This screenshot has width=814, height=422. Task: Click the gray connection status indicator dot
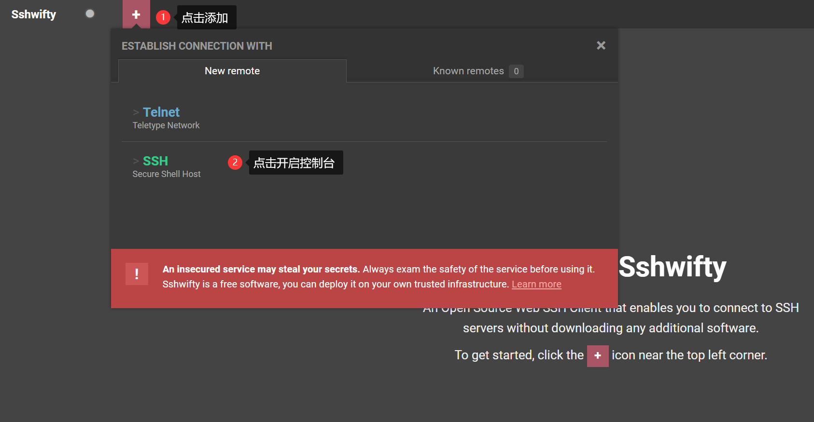90,14
